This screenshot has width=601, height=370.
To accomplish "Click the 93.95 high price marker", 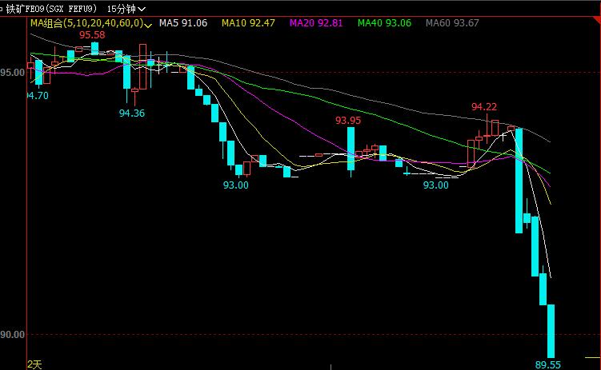I will point(348,120).
